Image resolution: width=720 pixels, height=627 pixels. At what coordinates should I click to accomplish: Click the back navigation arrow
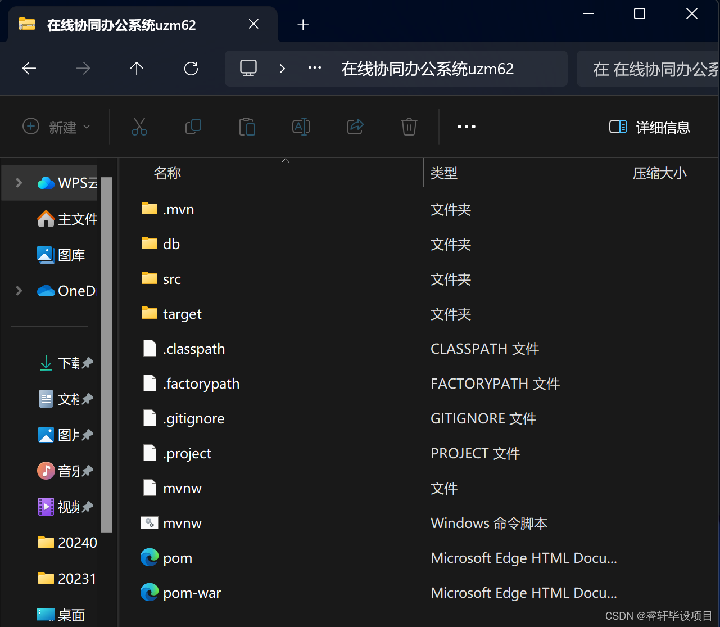[x=29, y=68]
